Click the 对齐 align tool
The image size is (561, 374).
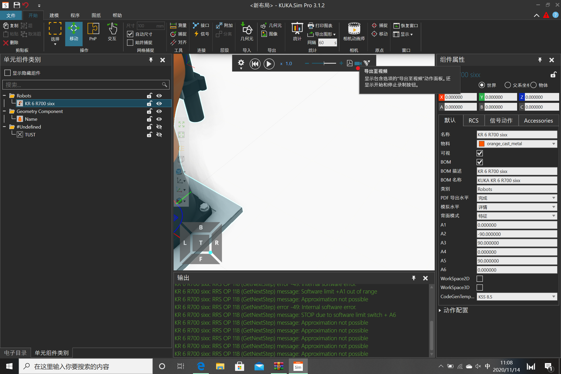178,42
